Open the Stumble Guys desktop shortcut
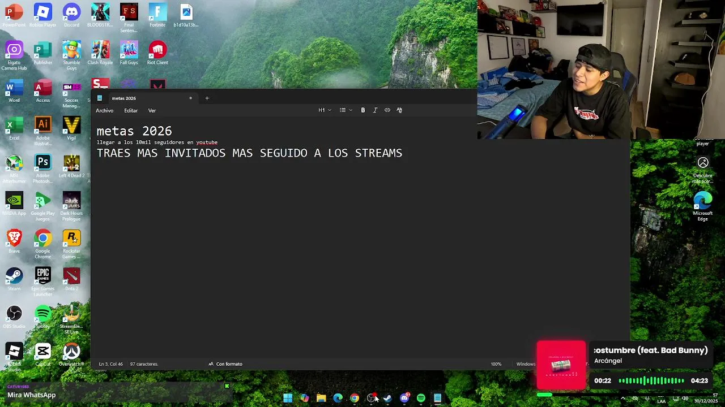The width and height of the screenshot is (725, 407). 71,56
